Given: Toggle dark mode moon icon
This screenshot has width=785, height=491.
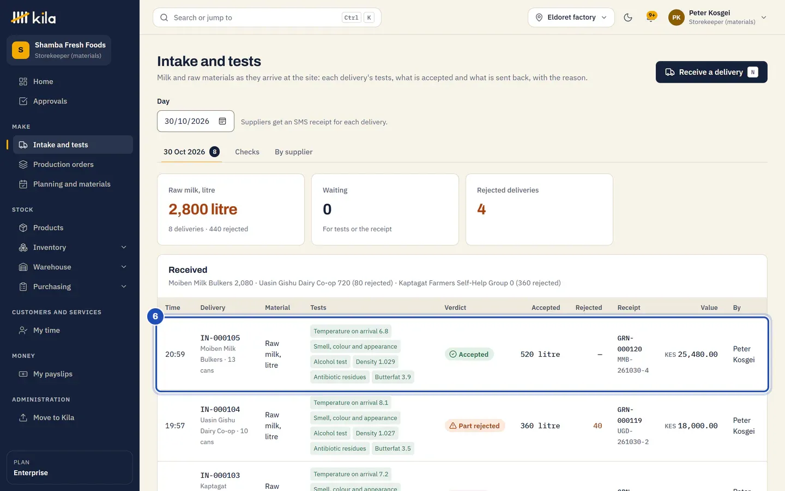Looking at the screenshot, I should coord(628,17).
